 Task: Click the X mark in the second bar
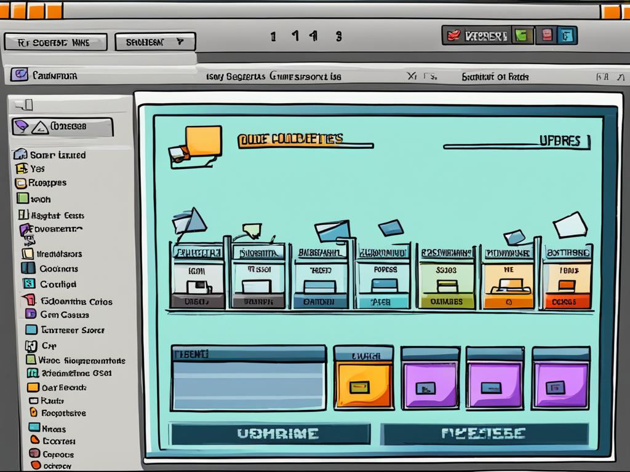click(412, 76)
